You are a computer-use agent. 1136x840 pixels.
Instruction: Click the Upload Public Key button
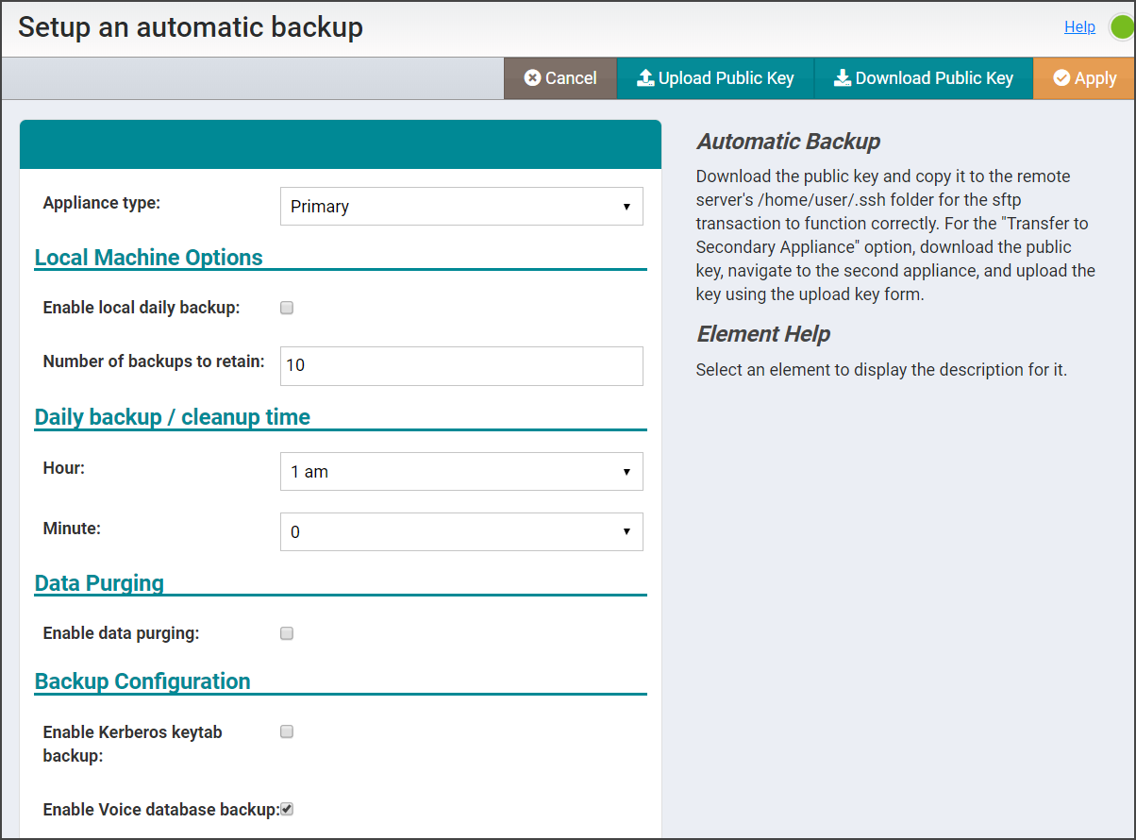click(714, 77)
